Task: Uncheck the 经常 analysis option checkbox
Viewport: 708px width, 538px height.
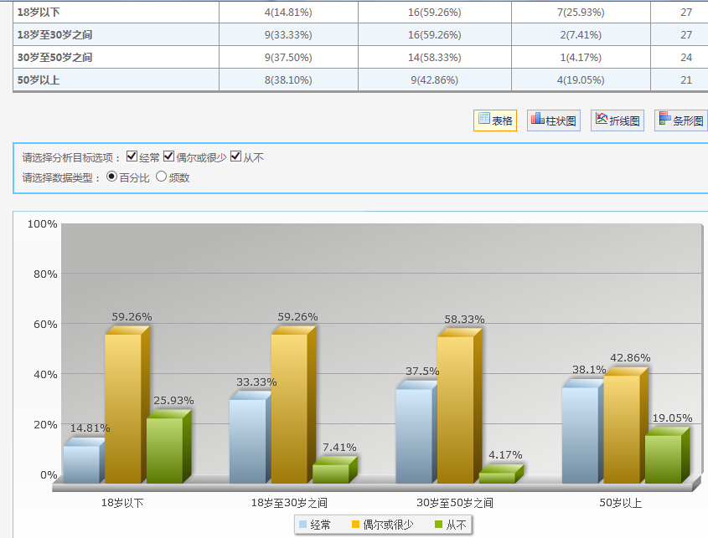Action: [x=132, y=156]
